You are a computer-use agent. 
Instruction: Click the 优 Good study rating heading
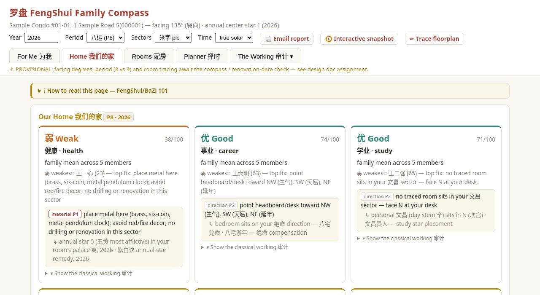click(373, 139)
